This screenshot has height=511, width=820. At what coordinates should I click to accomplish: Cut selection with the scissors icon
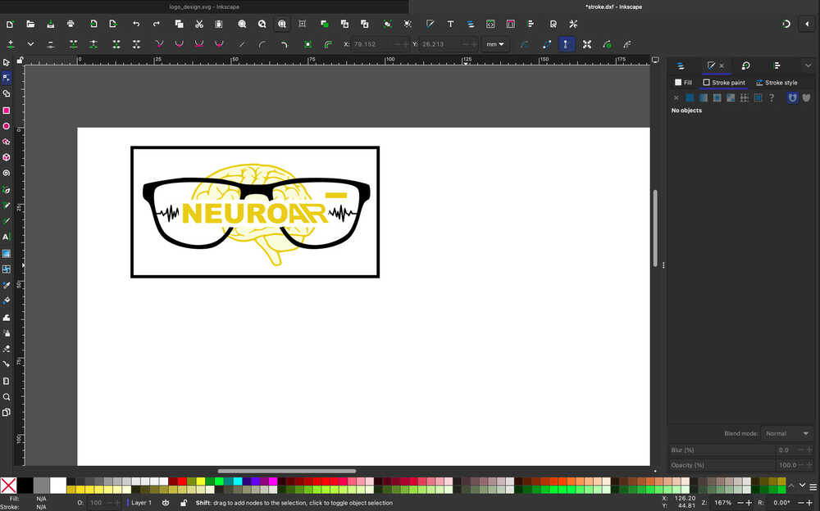tap(198, 24)
